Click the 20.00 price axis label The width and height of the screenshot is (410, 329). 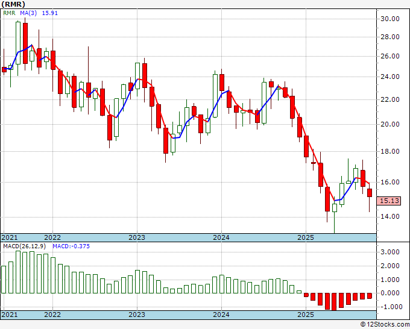click(390, 124)
